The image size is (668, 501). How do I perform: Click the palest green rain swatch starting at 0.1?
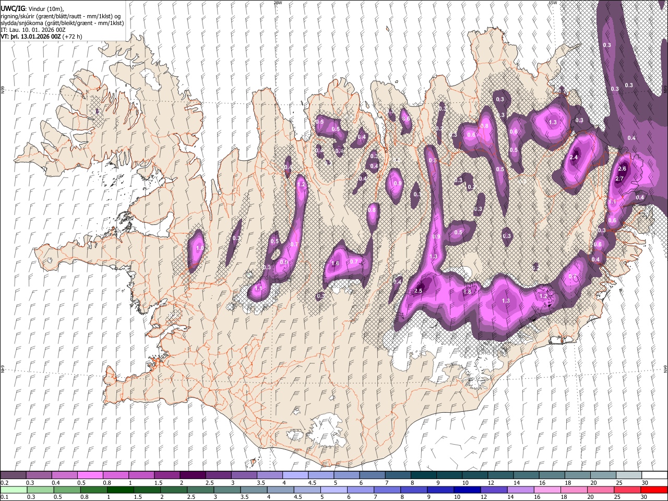tap(13, 490)
